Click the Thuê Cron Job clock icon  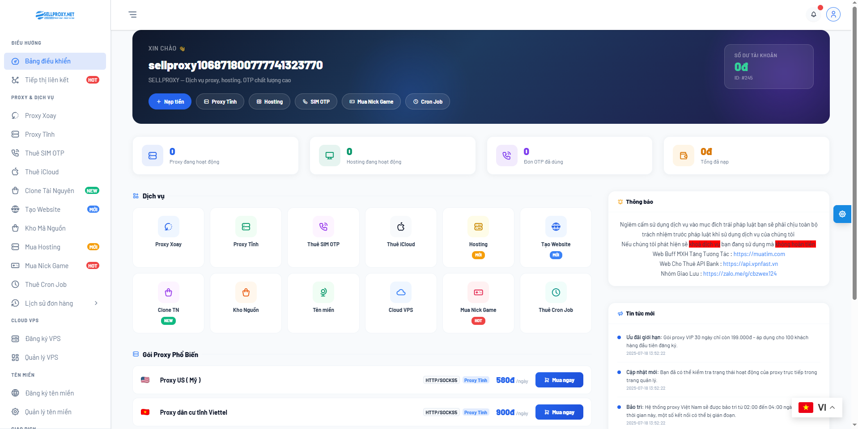point(555,292)
